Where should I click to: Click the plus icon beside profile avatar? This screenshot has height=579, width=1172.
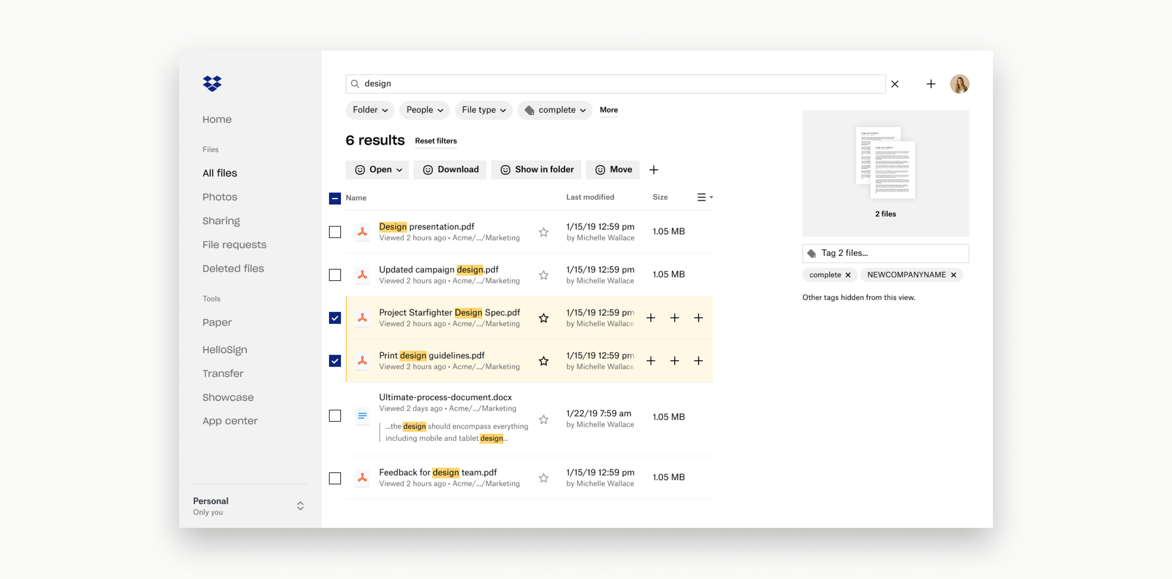point(930,84)
